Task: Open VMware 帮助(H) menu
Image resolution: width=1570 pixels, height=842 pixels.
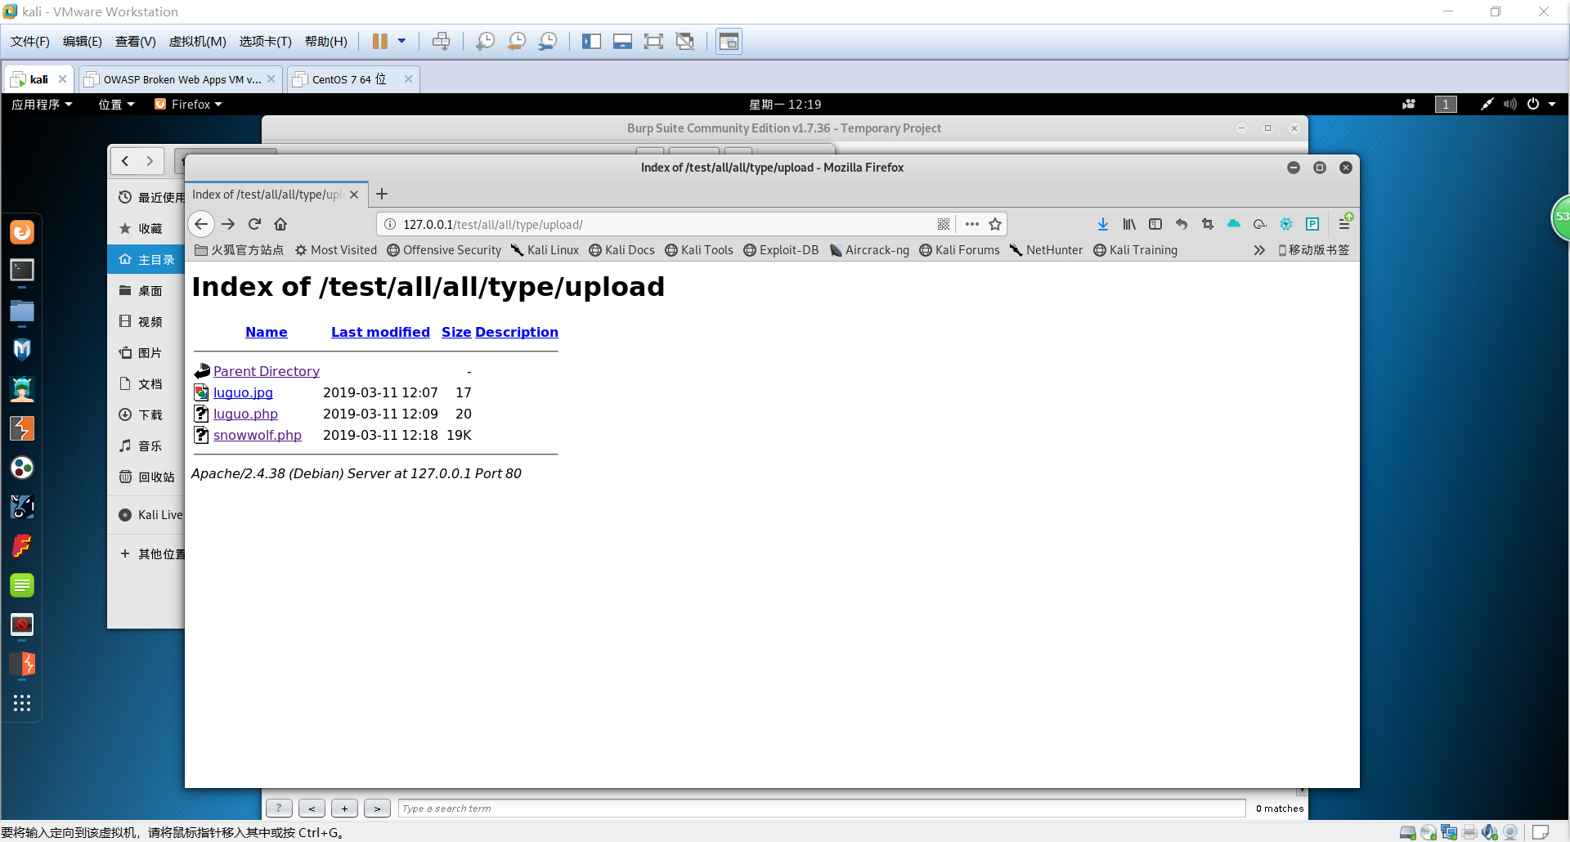Action: coord(326,41)
